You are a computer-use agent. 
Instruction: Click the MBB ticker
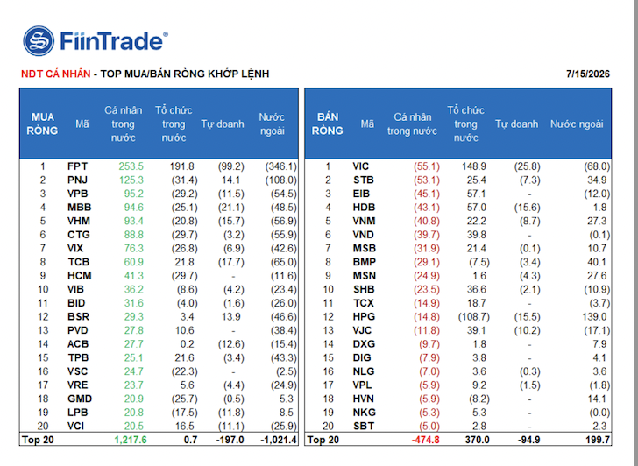pyautogui.click(x=80, y=208)
